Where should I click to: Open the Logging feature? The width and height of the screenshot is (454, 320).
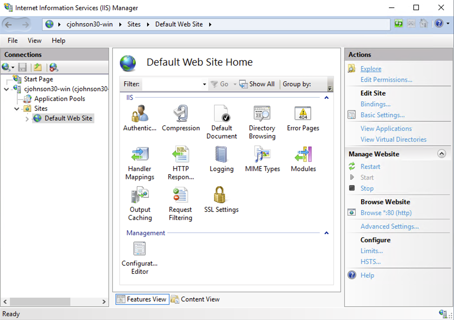point(221,159)
